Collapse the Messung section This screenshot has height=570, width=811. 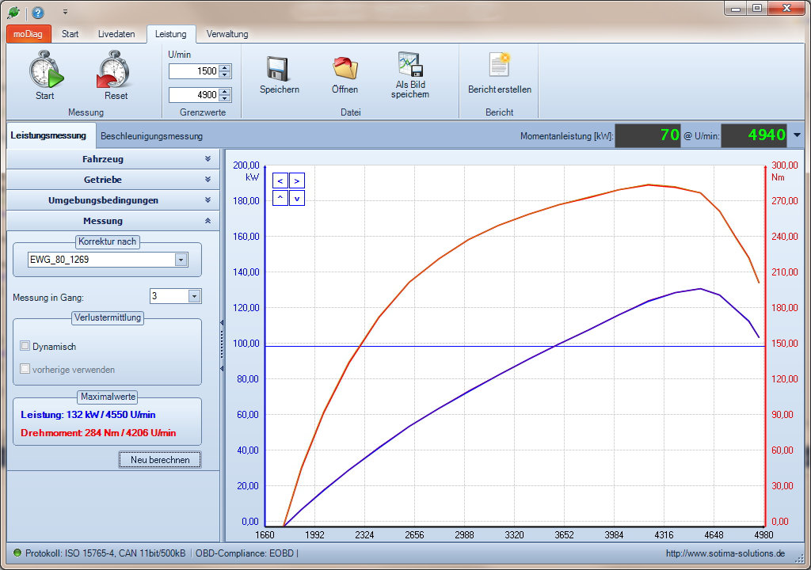pos(113,221)
